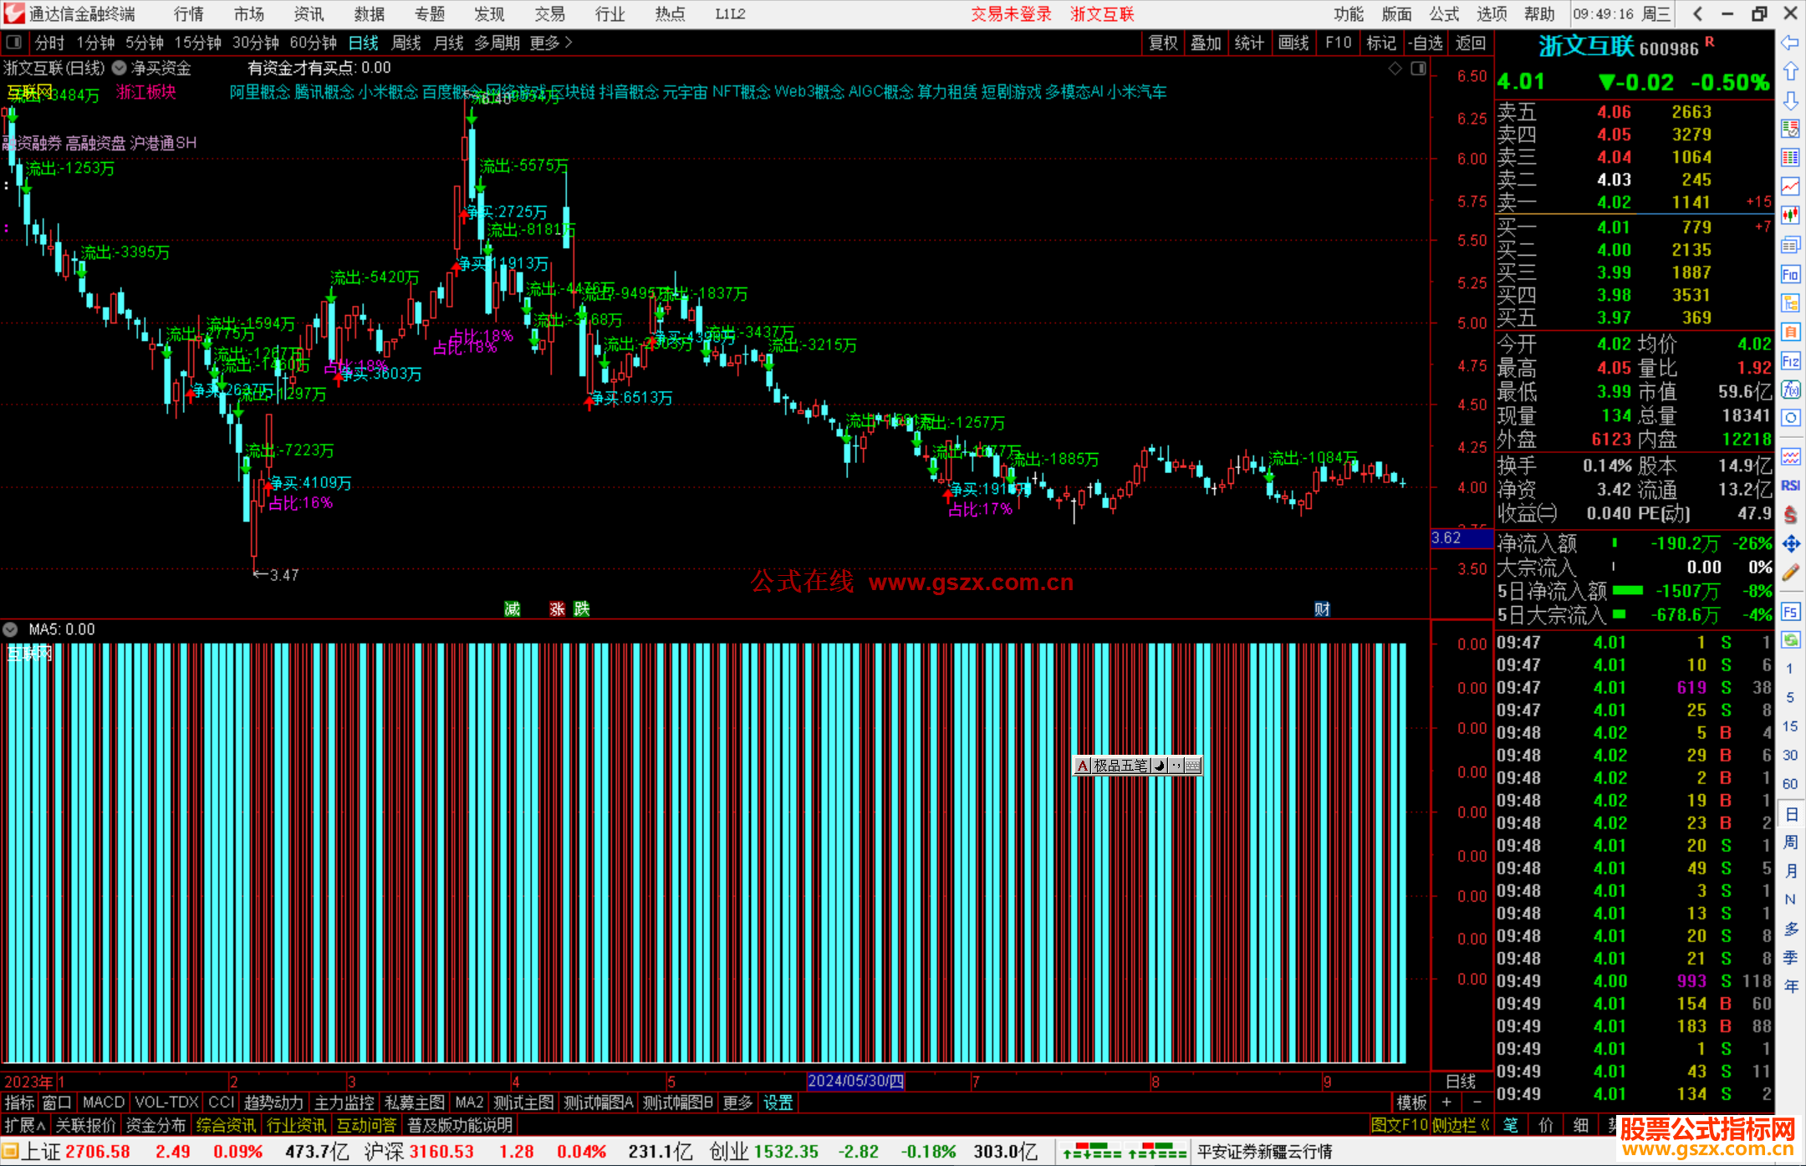This screenshot has width=1806, height=1166.
Task: Open the f(x) formula sidebar icon
Action: tap(1790, 390)
